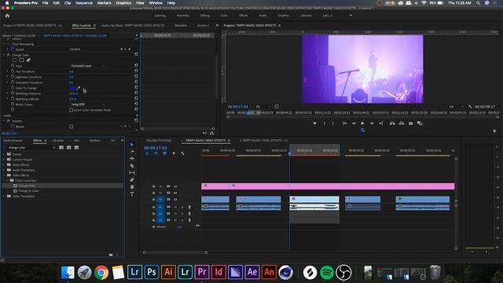Image resolution: width=503 pixels, height=283 pixels.
Task: Create ellipse mask for Change Color effect
Action: coord(14,60)
